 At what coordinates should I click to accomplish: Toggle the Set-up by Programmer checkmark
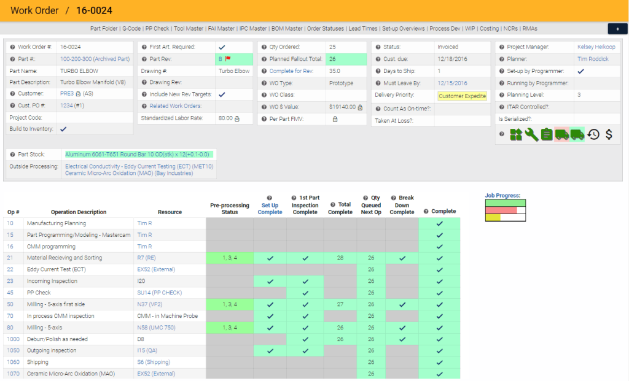pyautogui.click(x=581, y=71)
